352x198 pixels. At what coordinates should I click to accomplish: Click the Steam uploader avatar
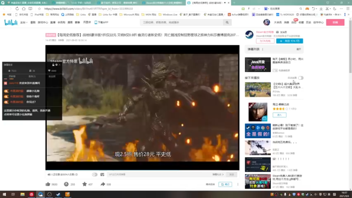249,35
